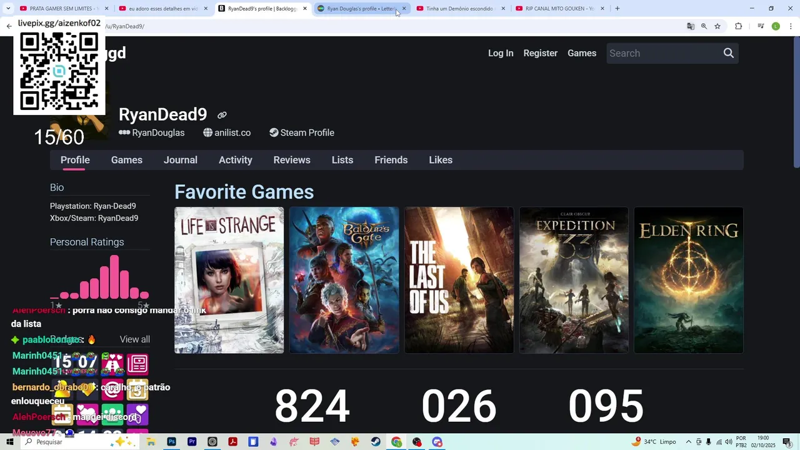
Task: Close the RIP CANAL MITO GOUKEN tab
Action: pyautogui.click(x=602, y=8)
